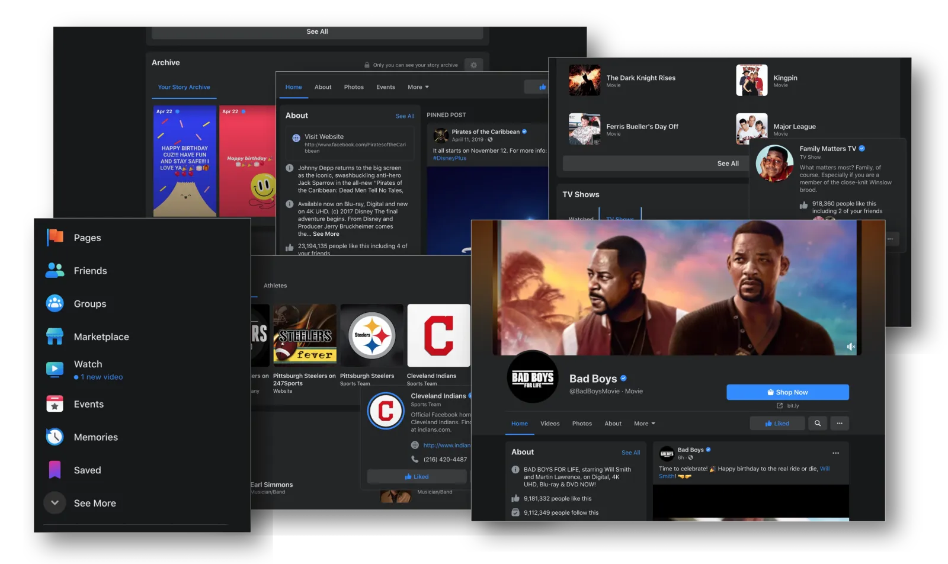Open Photos tab on Pirates page

(x=354, y=87)
